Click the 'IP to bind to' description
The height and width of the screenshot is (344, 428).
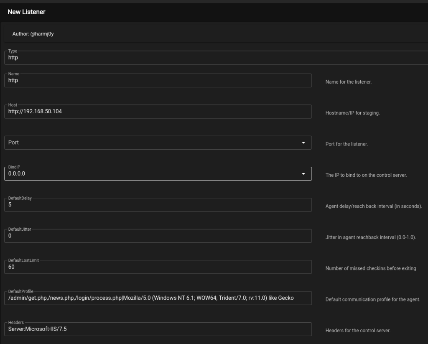click(366, 175)
